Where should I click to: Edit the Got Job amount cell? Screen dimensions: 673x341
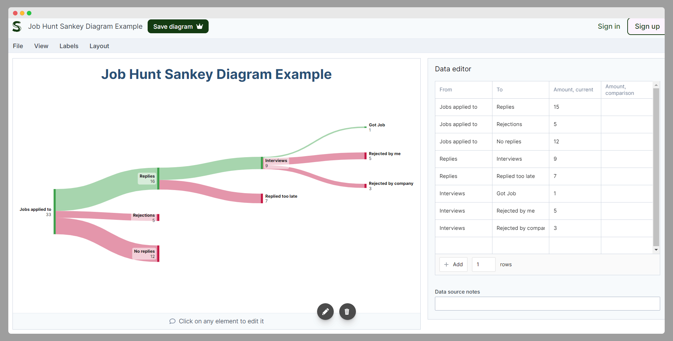575,194
